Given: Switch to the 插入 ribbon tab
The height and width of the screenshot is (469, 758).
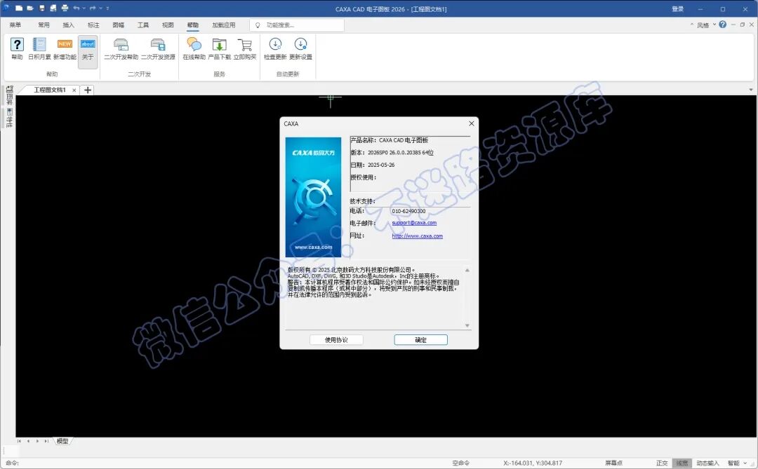Looking at the screenshot, I should click(x=69, y=25).
